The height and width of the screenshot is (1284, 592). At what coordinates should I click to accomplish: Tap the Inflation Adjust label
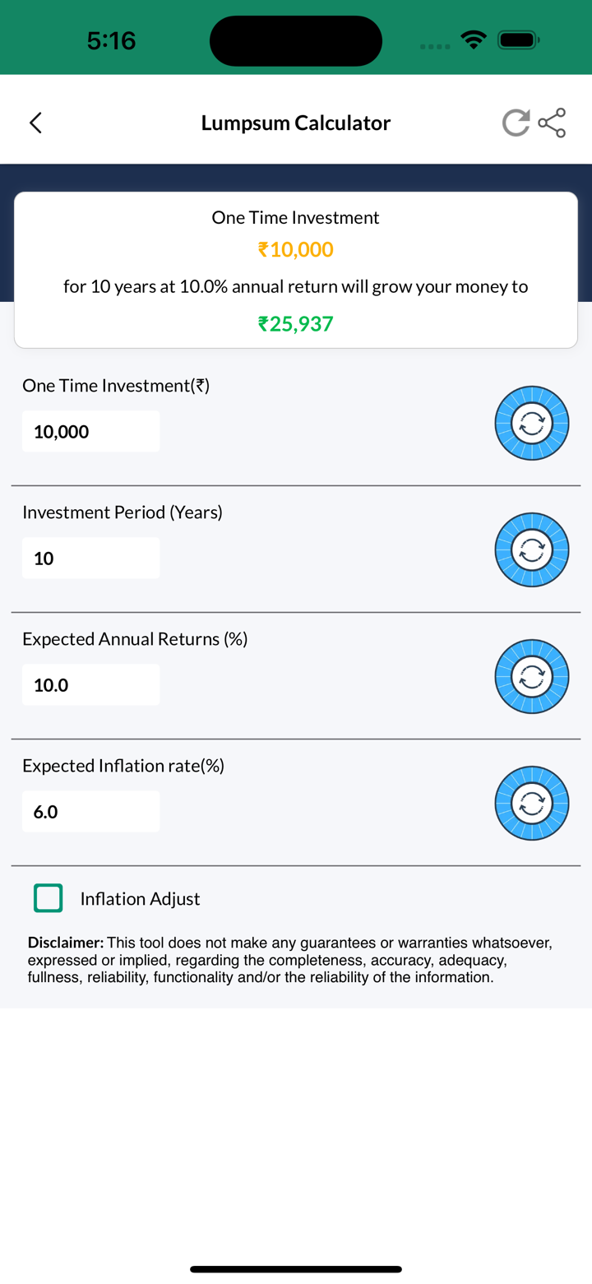(x=141, y=899)
